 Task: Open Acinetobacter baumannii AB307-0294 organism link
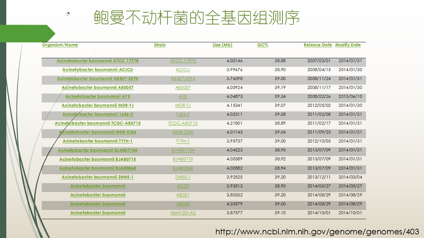point(98,79)
